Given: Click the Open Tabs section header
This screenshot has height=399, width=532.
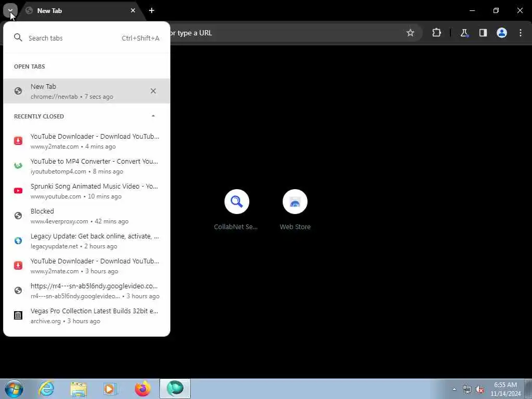Looking at the screenshot, I should [30, 66].
